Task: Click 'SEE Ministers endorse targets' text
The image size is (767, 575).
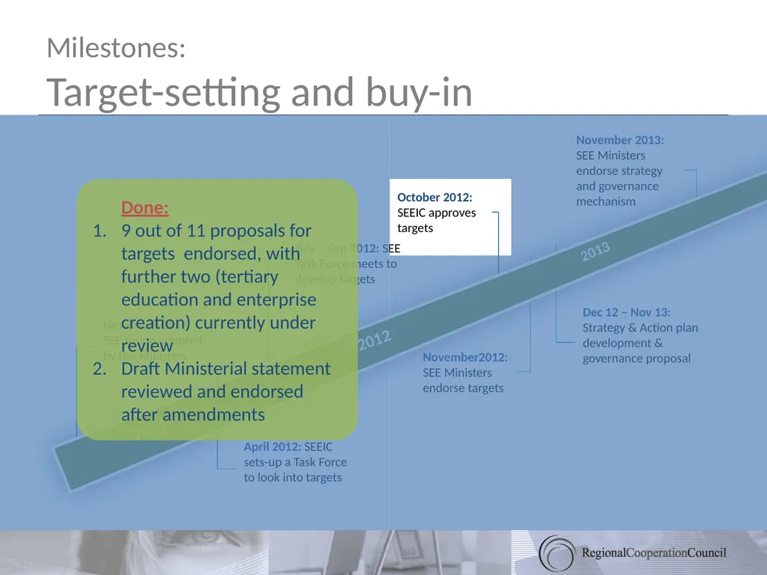Action: [463, 380]
